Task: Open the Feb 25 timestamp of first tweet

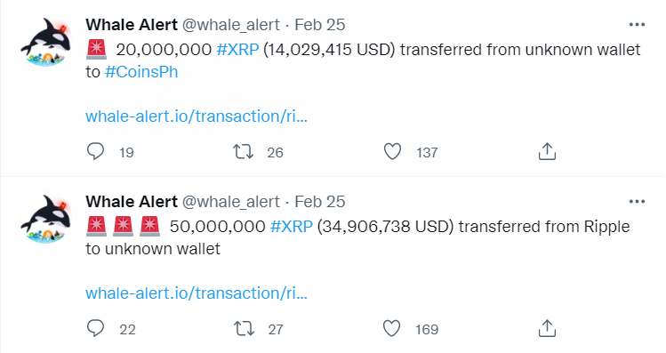Action: pyautogui.click(x=320, y=25)
